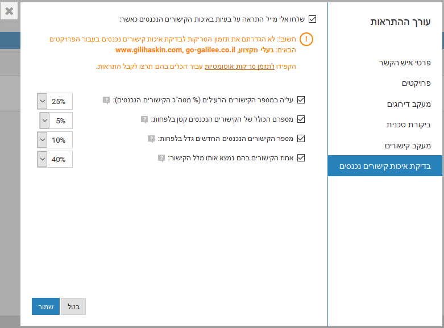This screenshot has width=444, height=328.
Task: Click the orange exclamation warning icon
Action: pos(306,39)
